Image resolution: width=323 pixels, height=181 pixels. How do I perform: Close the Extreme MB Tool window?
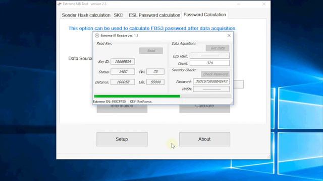(264, 4)
